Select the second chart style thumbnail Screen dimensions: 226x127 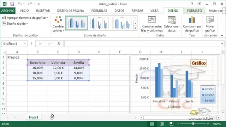(99, 23)
